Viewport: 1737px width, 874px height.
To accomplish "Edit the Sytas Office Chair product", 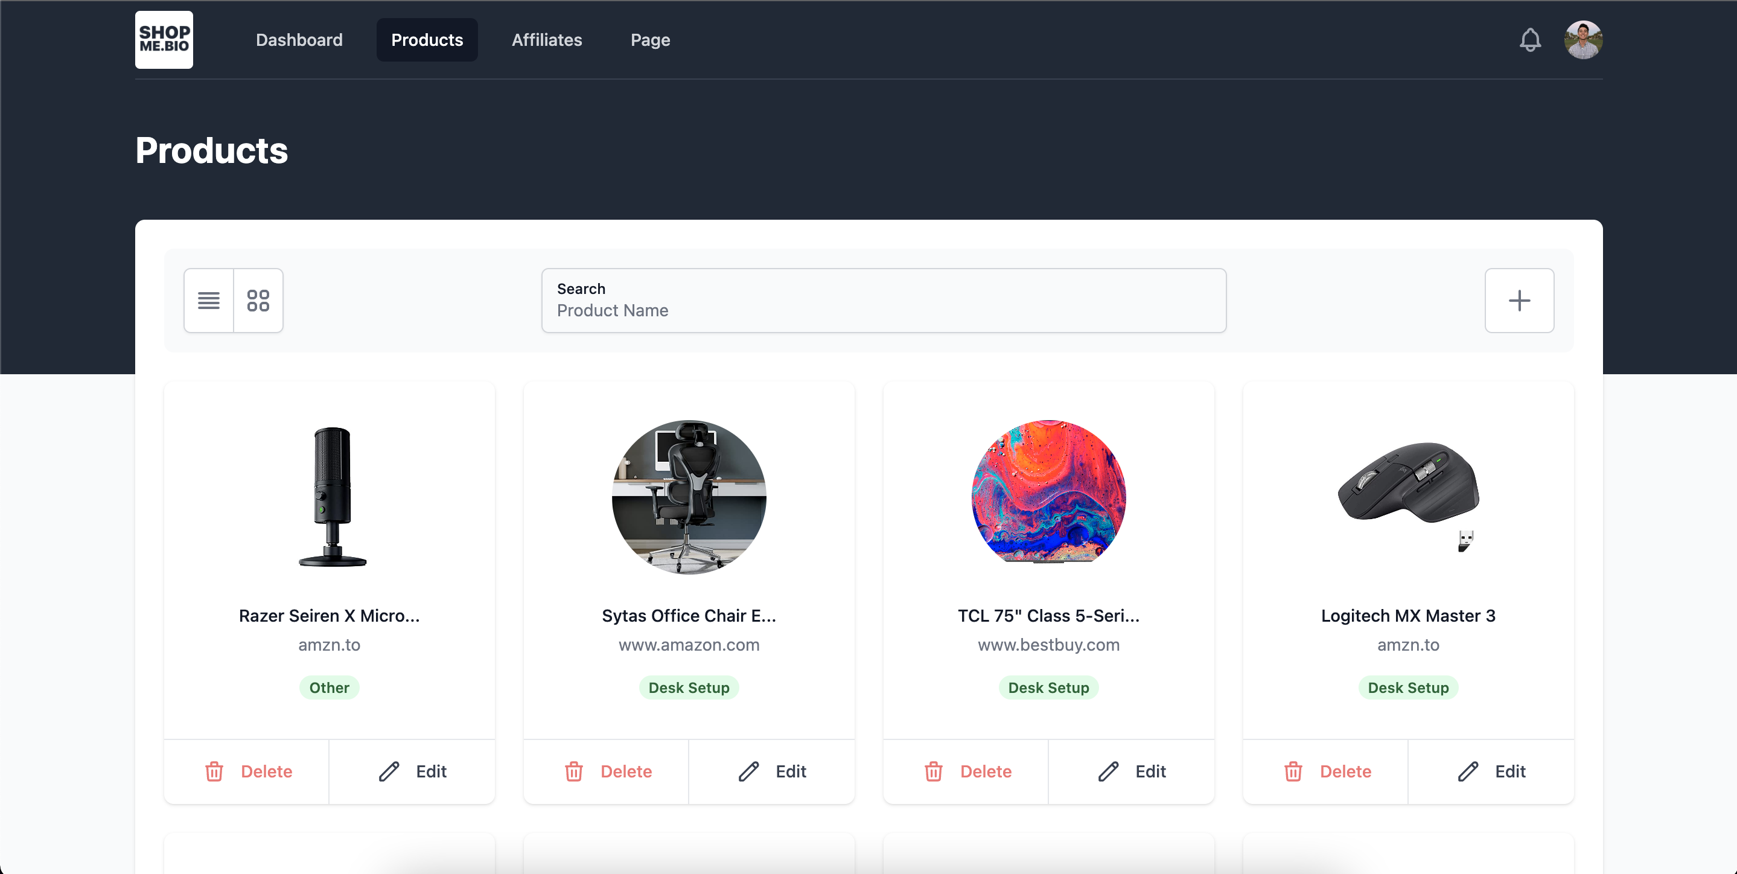I will coord(771,771).
